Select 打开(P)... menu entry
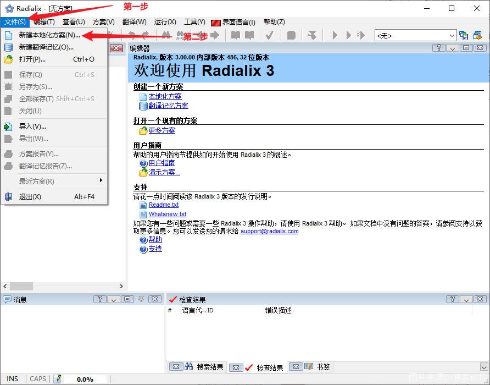This screenshot has width=490, height=385. click(x=54, y=59)
